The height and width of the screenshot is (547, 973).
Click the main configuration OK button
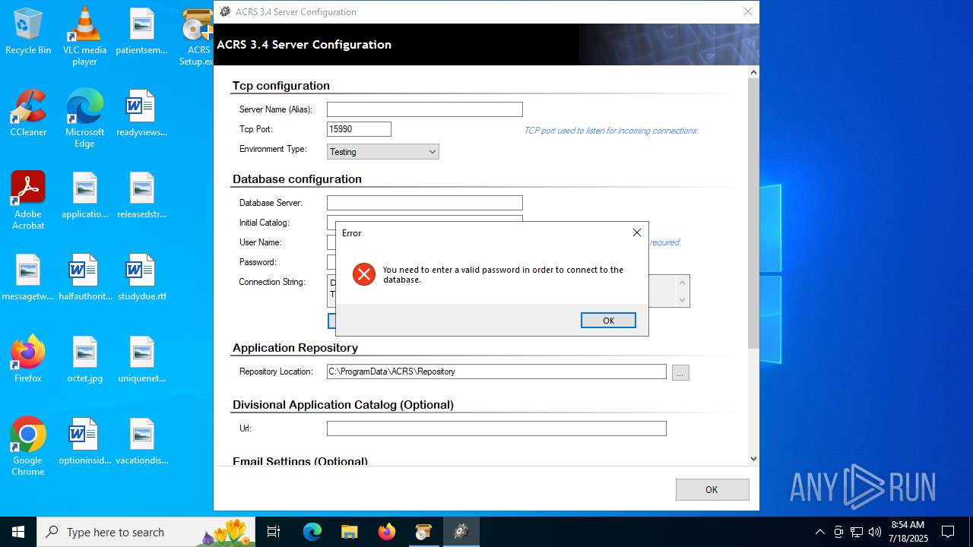coord(712,489)
